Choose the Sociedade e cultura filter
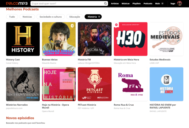This screenshot has width=189, height=128. pos(50,17)
